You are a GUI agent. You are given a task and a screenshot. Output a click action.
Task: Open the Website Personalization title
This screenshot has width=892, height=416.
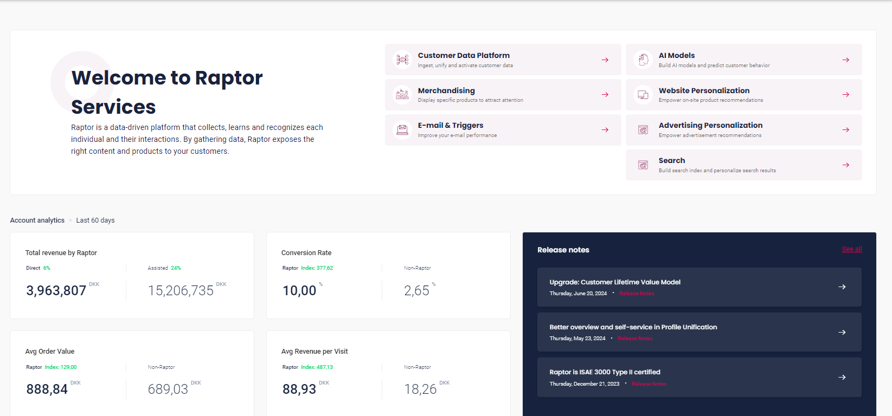704,90
